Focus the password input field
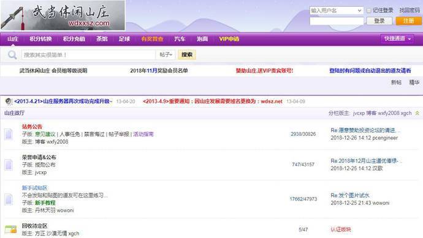This screenshot has width=423, height=238. point(337,21)
